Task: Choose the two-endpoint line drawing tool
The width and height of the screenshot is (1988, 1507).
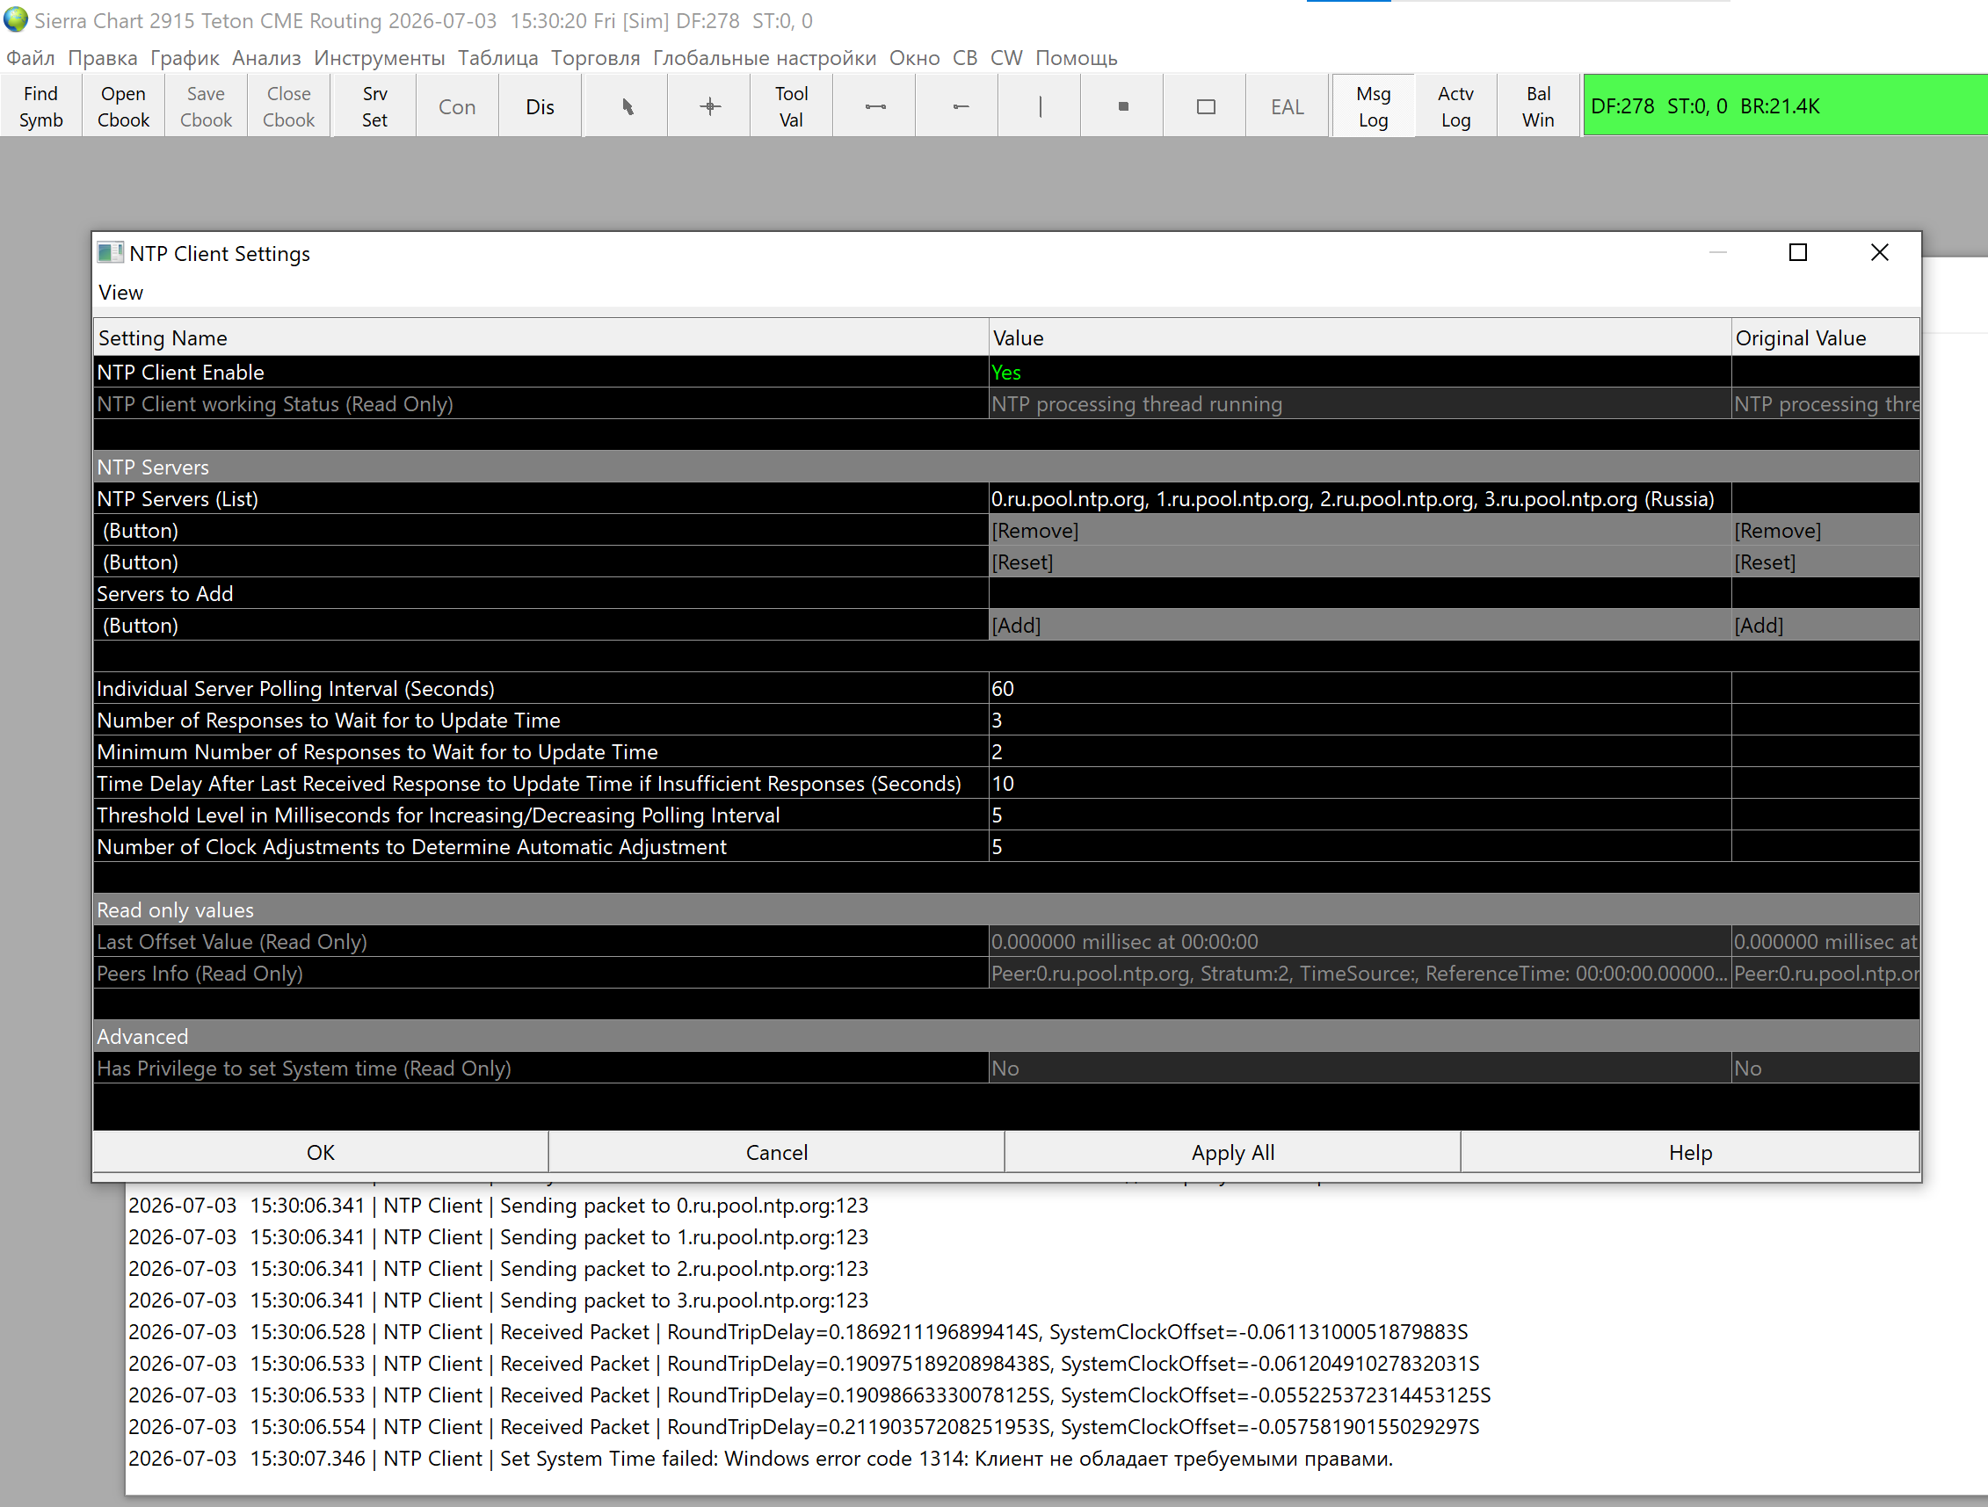Action: [x=875, y=106]
